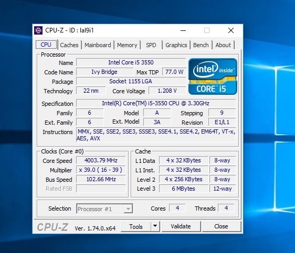Show the About tab
Image resolution: width=295 pixels, height=253 pixels.
pyautogui.click(x=223, y=45)
